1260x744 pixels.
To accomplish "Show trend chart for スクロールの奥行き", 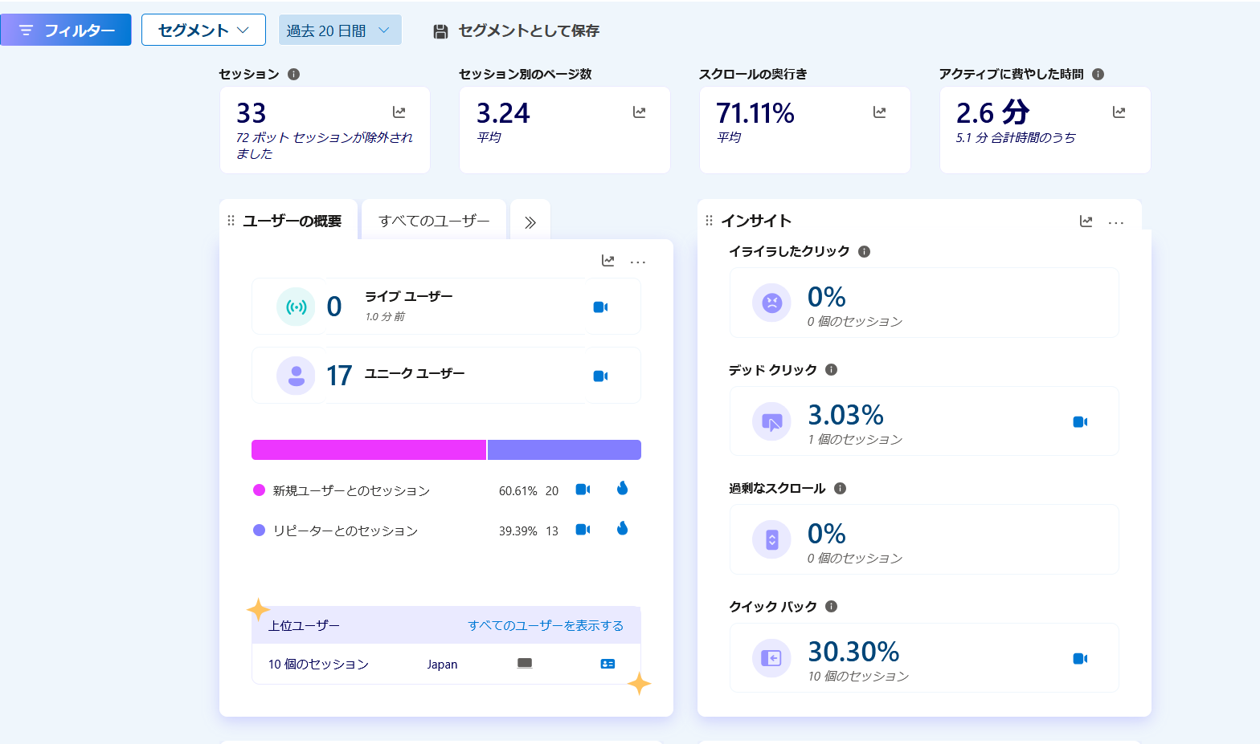I will point(879,112).
